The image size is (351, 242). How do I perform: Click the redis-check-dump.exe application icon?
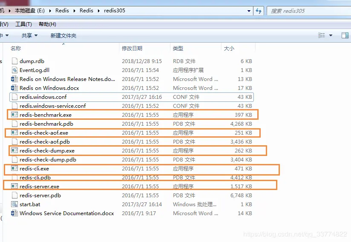(14, 150)
